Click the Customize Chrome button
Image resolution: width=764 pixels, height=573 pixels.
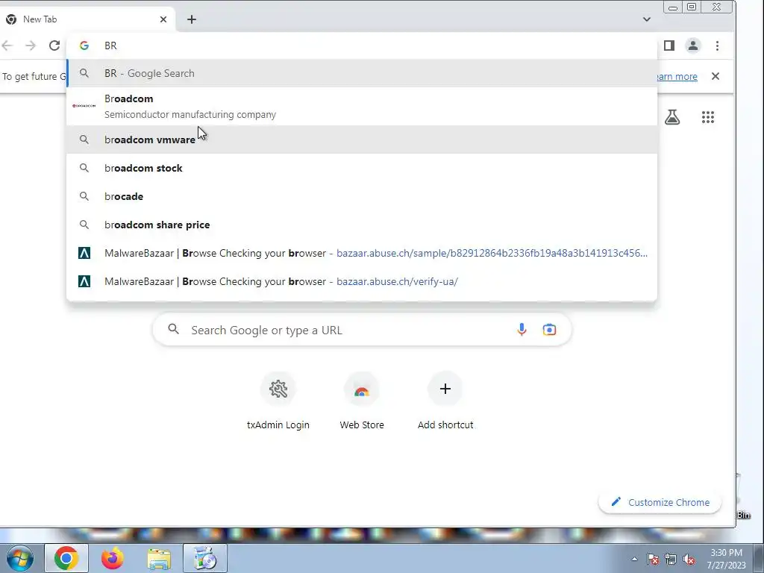coord(660,502)
